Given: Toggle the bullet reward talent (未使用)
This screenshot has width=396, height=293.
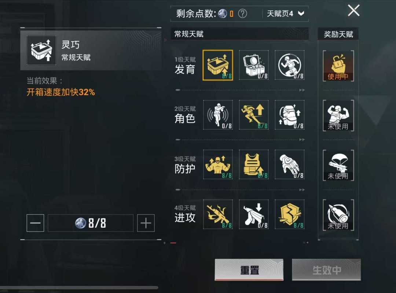Looking at the screenshot, I should [x=338, y=215].
